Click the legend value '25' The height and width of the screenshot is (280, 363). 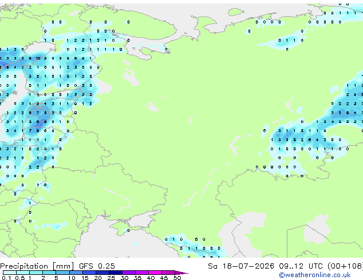pos(111,278)
